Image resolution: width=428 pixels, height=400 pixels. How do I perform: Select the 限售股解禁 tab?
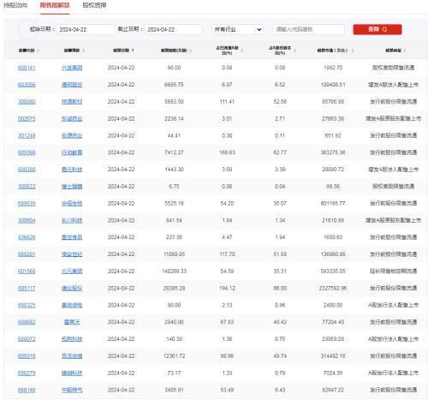pos(55,5)
